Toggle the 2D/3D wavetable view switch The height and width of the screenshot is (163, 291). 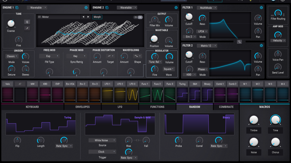pos(138,17)
